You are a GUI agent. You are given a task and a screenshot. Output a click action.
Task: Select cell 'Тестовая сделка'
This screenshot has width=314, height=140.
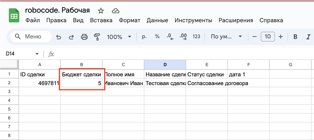coord(165,83)
